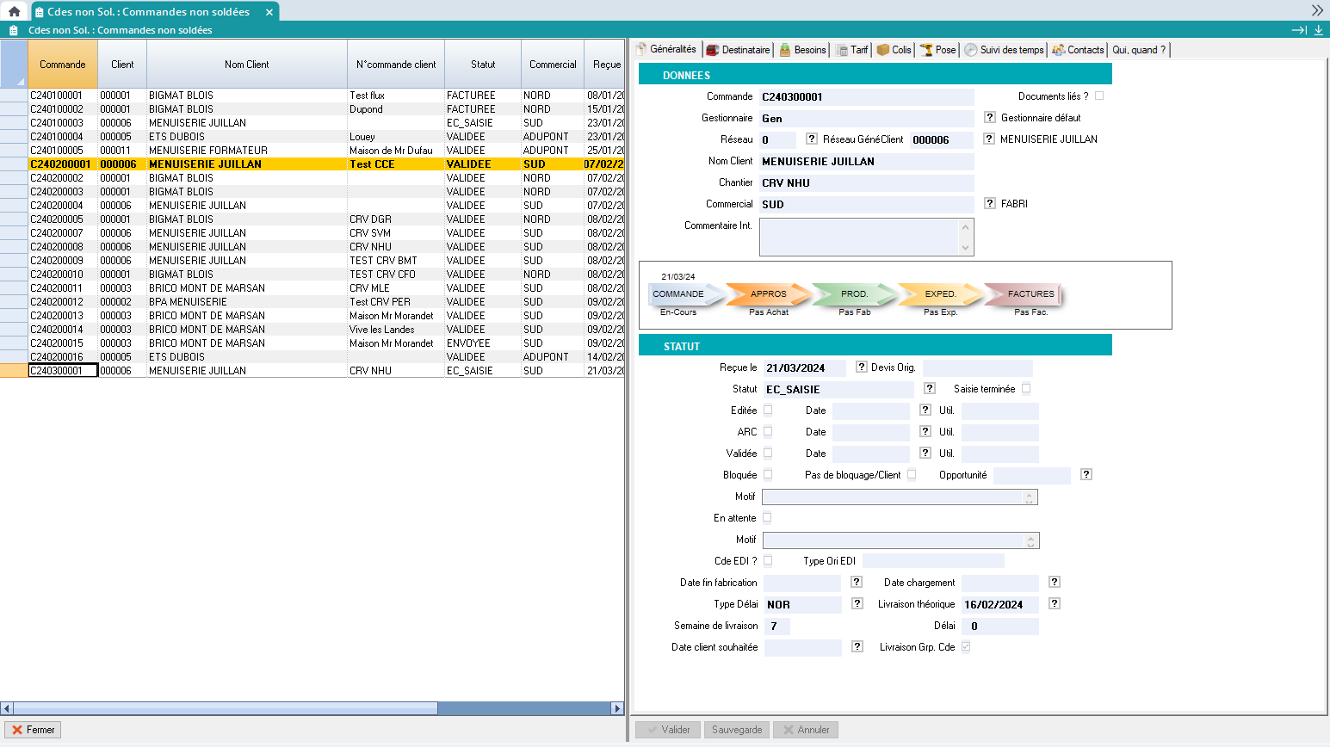Open the lookup help icon beside Réseau field

(x=811, y=139)
